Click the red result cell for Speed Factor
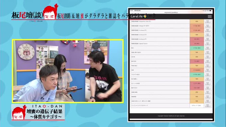Screen dimensions: 226x127 (197, 43)
